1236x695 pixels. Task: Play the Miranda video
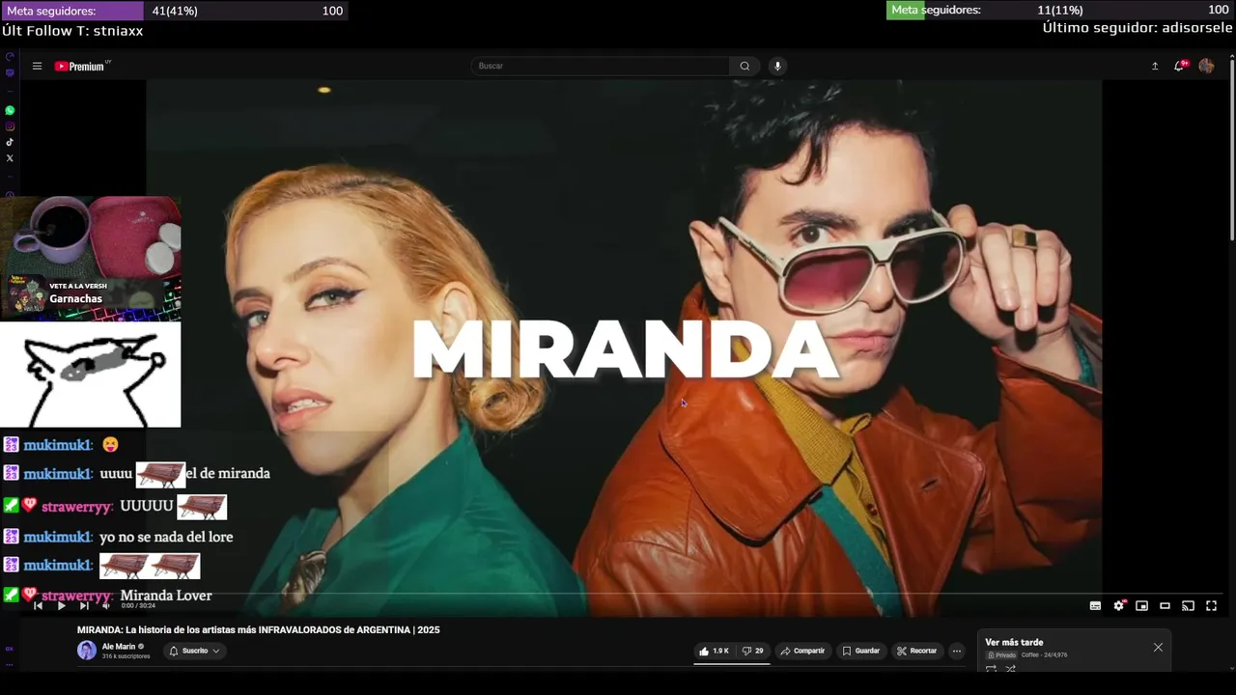click(x=61, y=606)
